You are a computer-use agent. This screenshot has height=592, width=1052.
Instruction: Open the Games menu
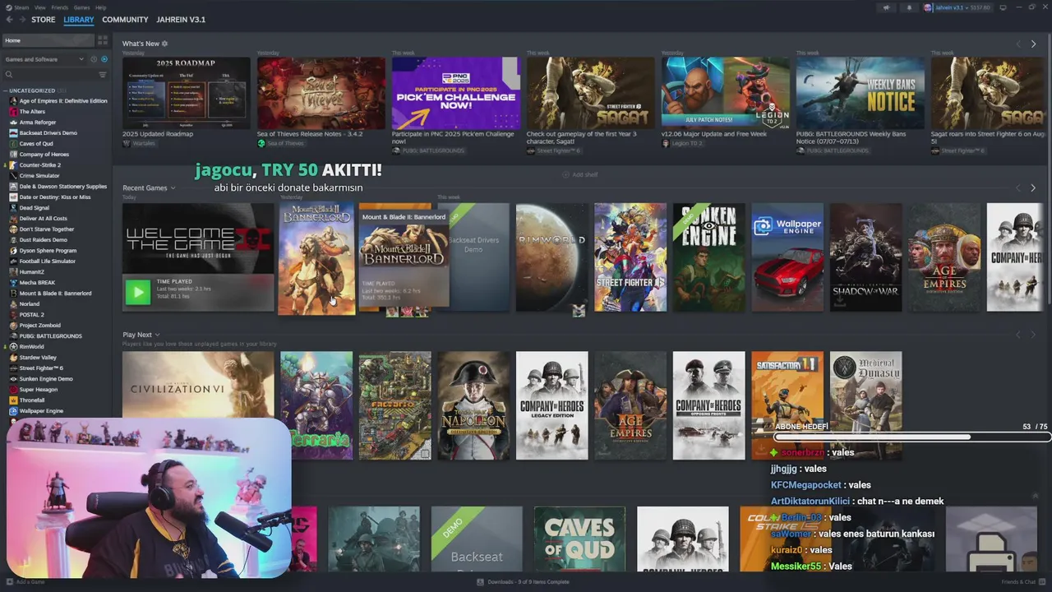82,7
